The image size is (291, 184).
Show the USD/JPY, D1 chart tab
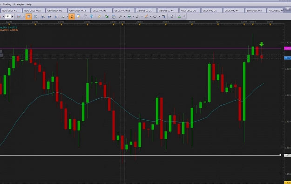[211, 11]
